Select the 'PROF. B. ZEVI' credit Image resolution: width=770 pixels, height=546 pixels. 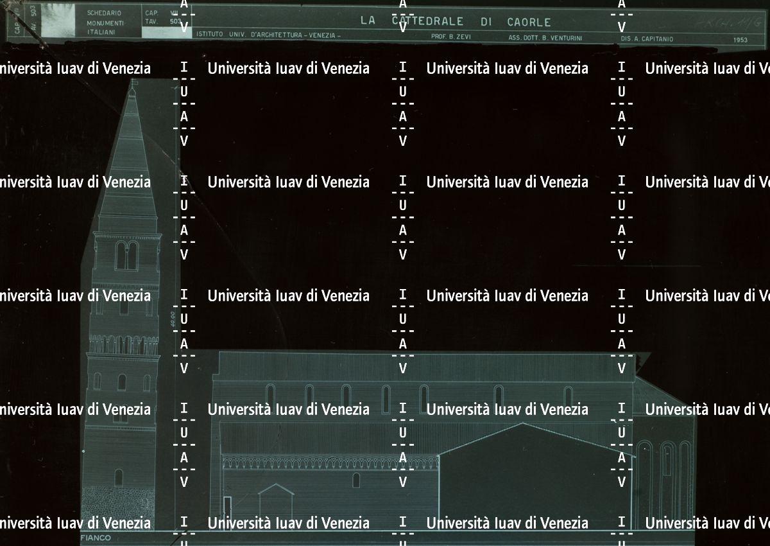coord(451,37)
